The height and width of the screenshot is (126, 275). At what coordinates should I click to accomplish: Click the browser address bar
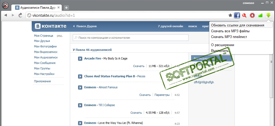click(129, 15)
